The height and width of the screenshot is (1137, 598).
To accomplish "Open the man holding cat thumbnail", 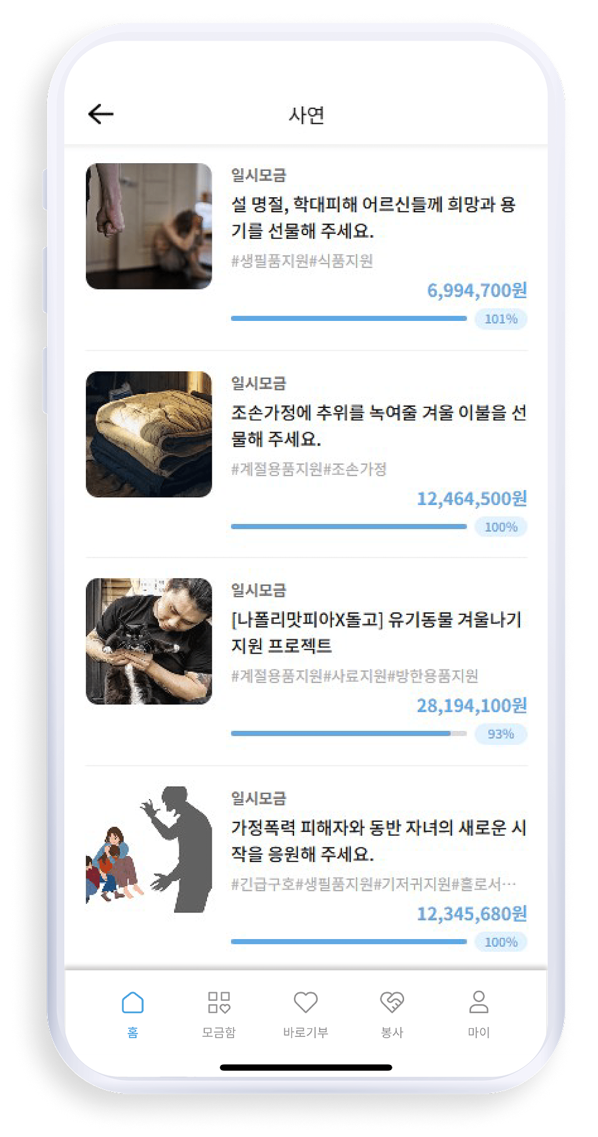I will [149, 641].
